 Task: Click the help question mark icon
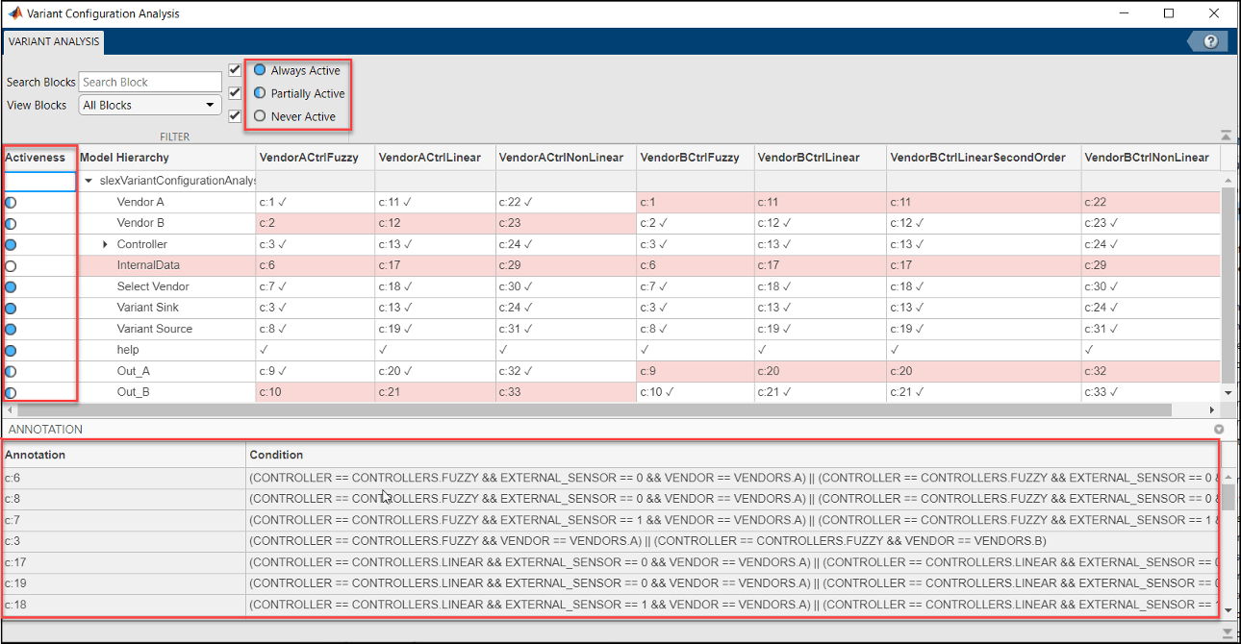[x=1210, y=41]
